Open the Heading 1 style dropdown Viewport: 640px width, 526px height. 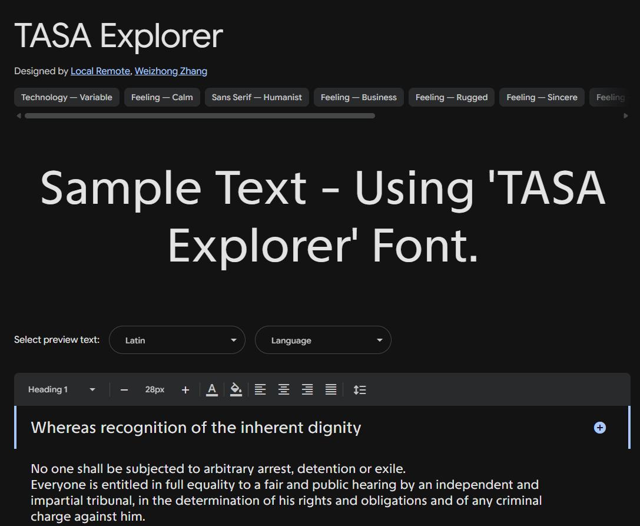pyautogui.click(x=61, y=389)
